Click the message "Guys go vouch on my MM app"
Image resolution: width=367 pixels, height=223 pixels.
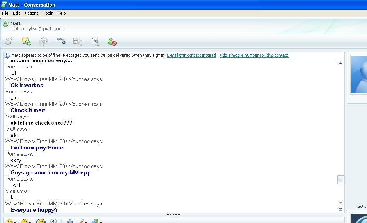[51, 172]
